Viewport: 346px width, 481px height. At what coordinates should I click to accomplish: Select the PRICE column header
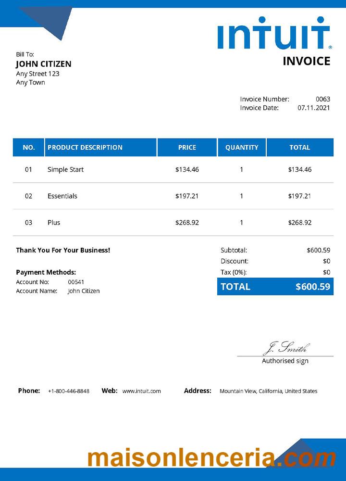(187, 147)
